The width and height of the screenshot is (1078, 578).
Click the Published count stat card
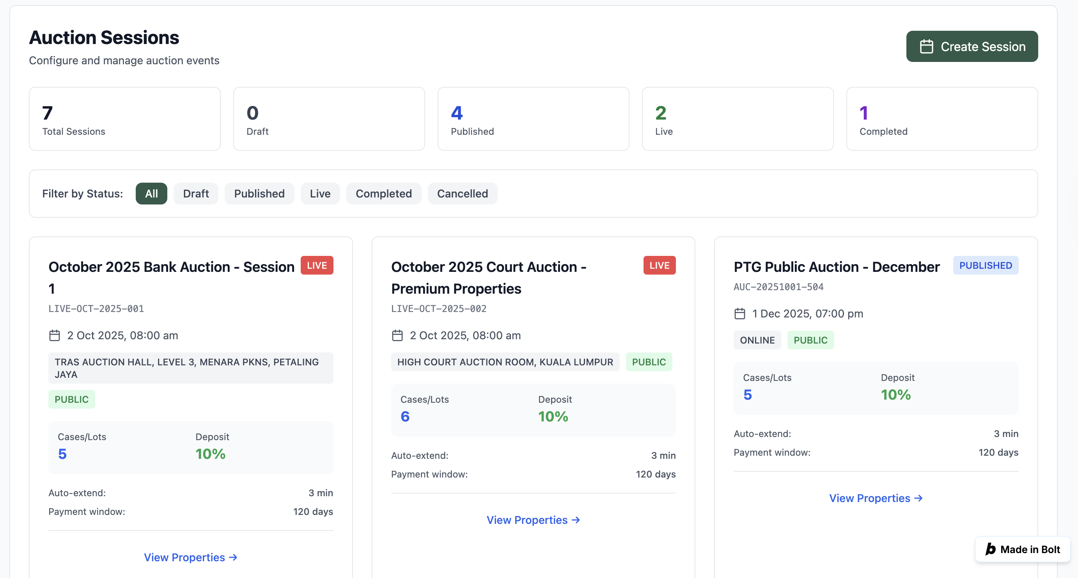[533, 119]
